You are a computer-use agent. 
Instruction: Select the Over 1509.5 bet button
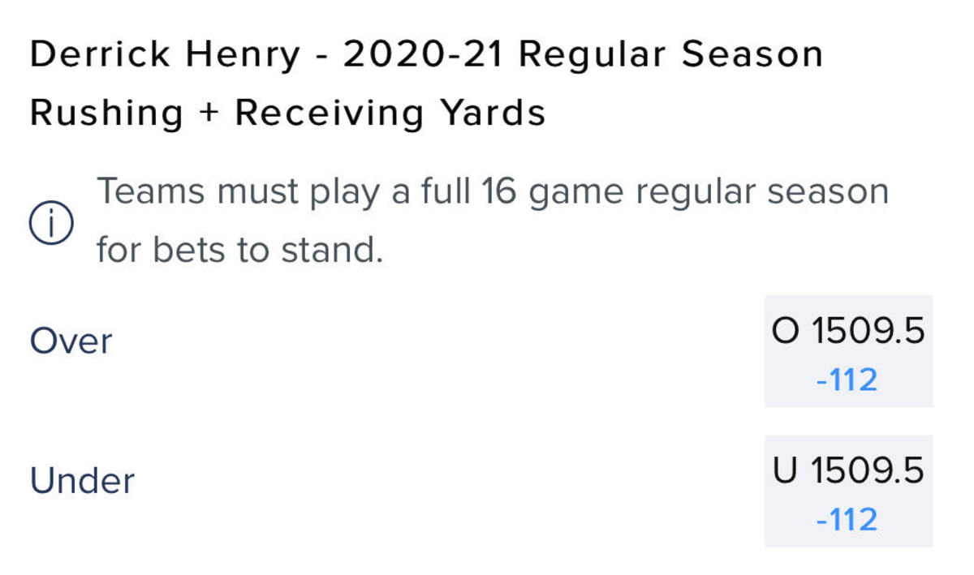point(848,350)
